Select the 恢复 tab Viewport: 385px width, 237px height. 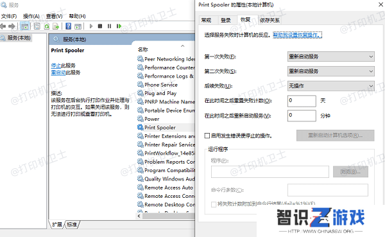pyautogui.click(x=245, y=19)
